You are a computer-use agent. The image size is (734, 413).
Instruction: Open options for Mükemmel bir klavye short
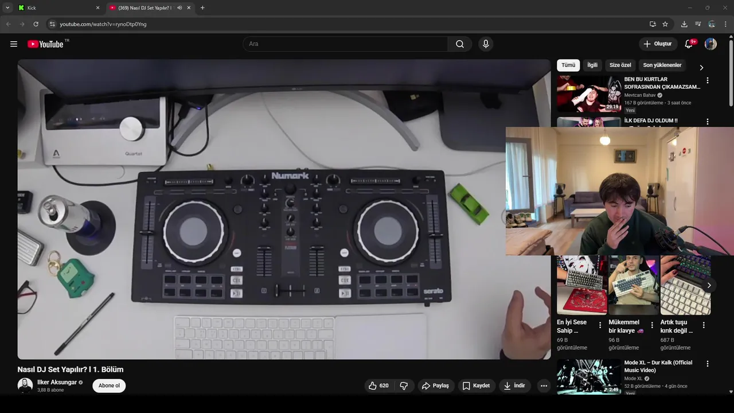pyautogui.click(x=651, y=325)
